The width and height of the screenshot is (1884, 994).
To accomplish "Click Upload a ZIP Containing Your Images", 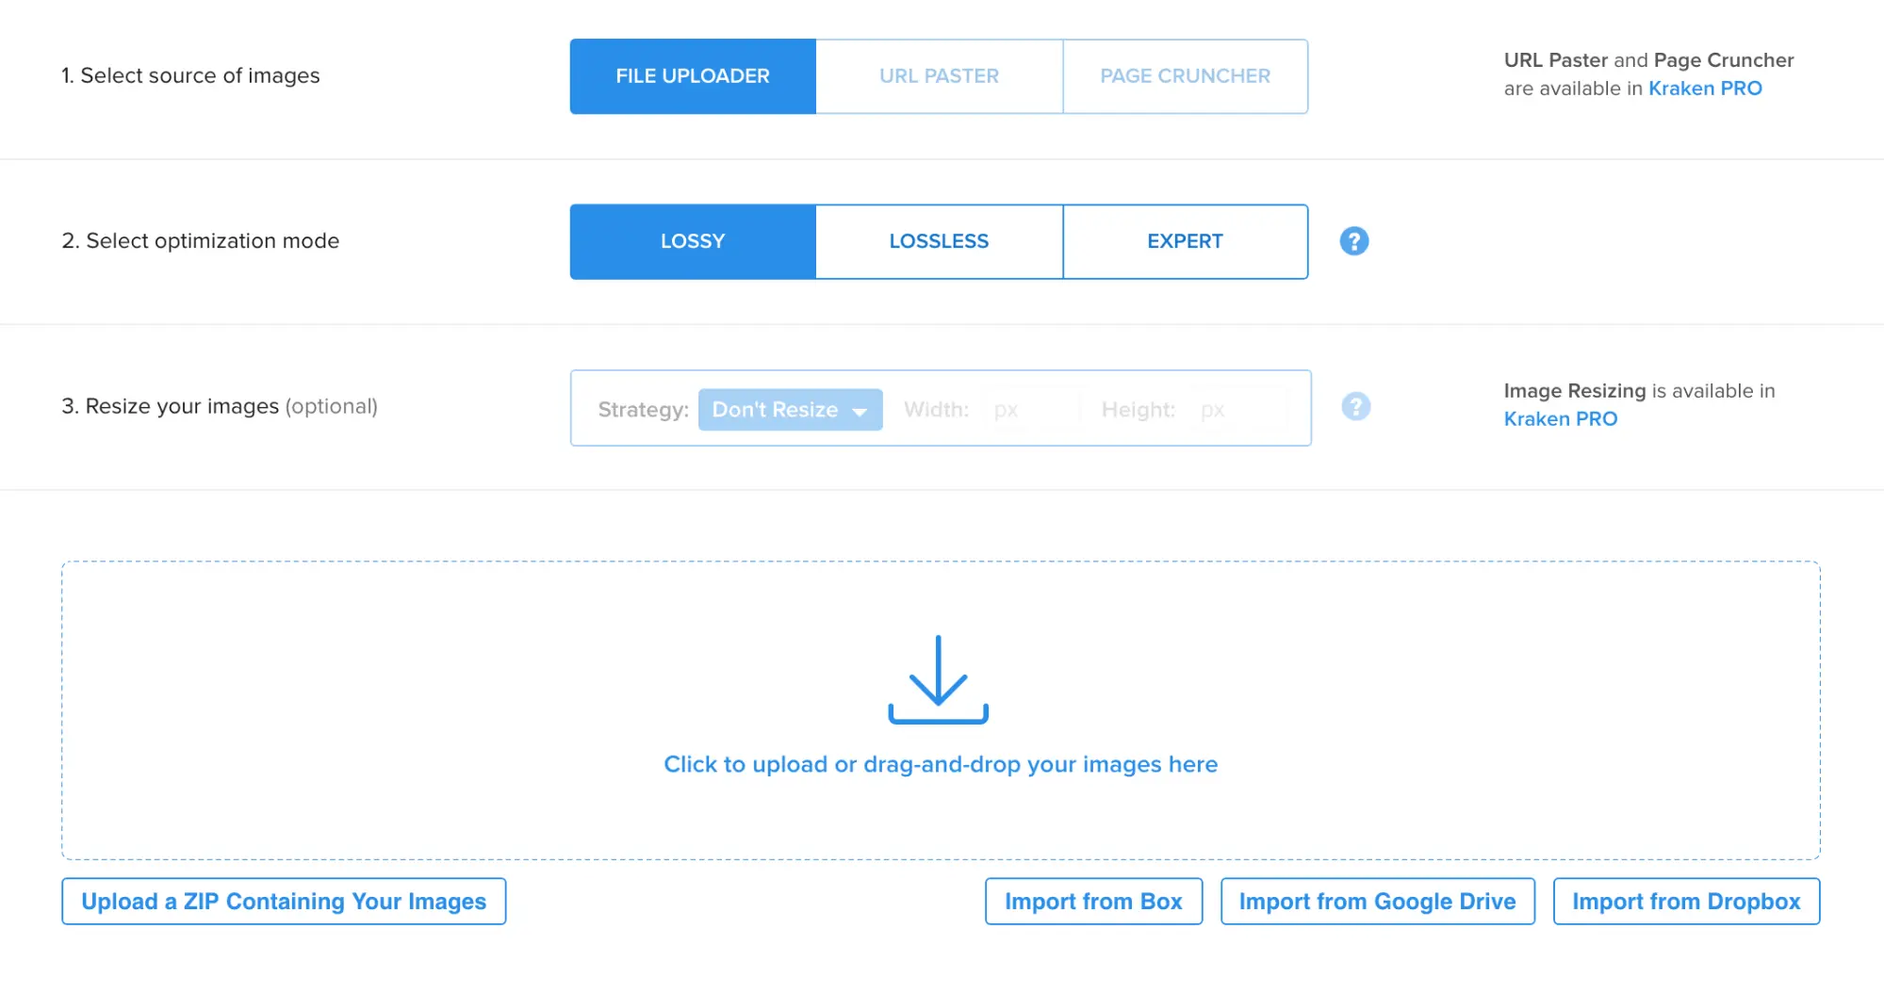I will [284, 902].
